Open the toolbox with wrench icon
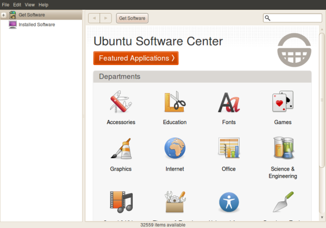Screen dimensions: 326x228 [175, 201]
